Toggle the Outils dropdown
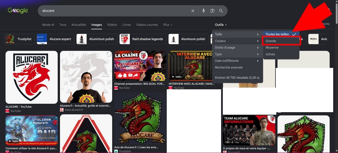The width and height of the screenshot is (338, 153). pos(221,25)
